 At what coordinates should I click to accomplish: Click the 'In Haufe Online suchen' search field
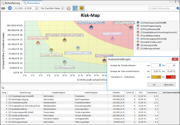click(162, 8)
